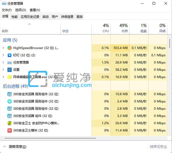Viewport: 172px width, 153px height.
Task: Maximize the Task Manager window
Action: click(154, 3)
